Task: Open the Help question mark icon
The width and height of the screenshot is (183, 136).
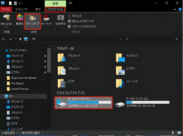Action: [180, 9]
